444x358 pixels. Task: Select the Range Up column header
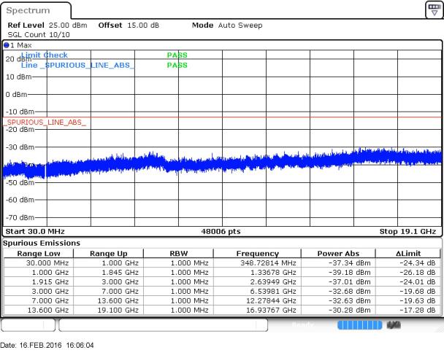(109, 254)
